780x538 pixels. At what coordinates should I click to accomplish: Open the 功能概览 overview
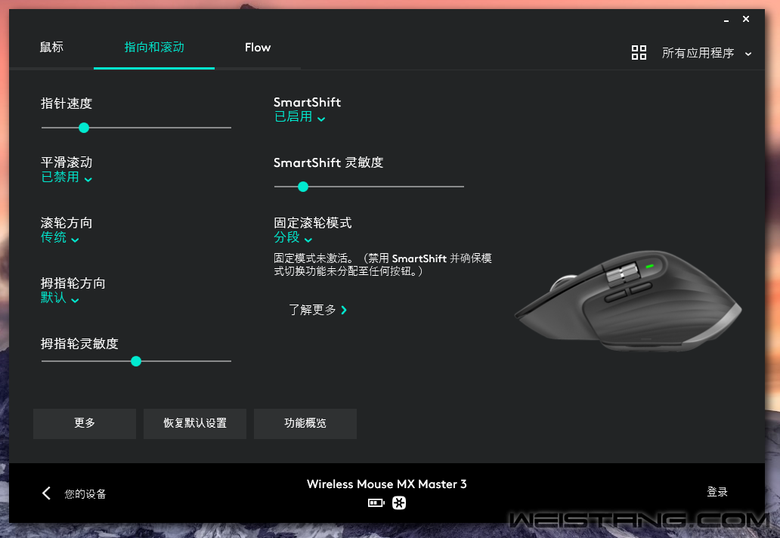[305, 424]
